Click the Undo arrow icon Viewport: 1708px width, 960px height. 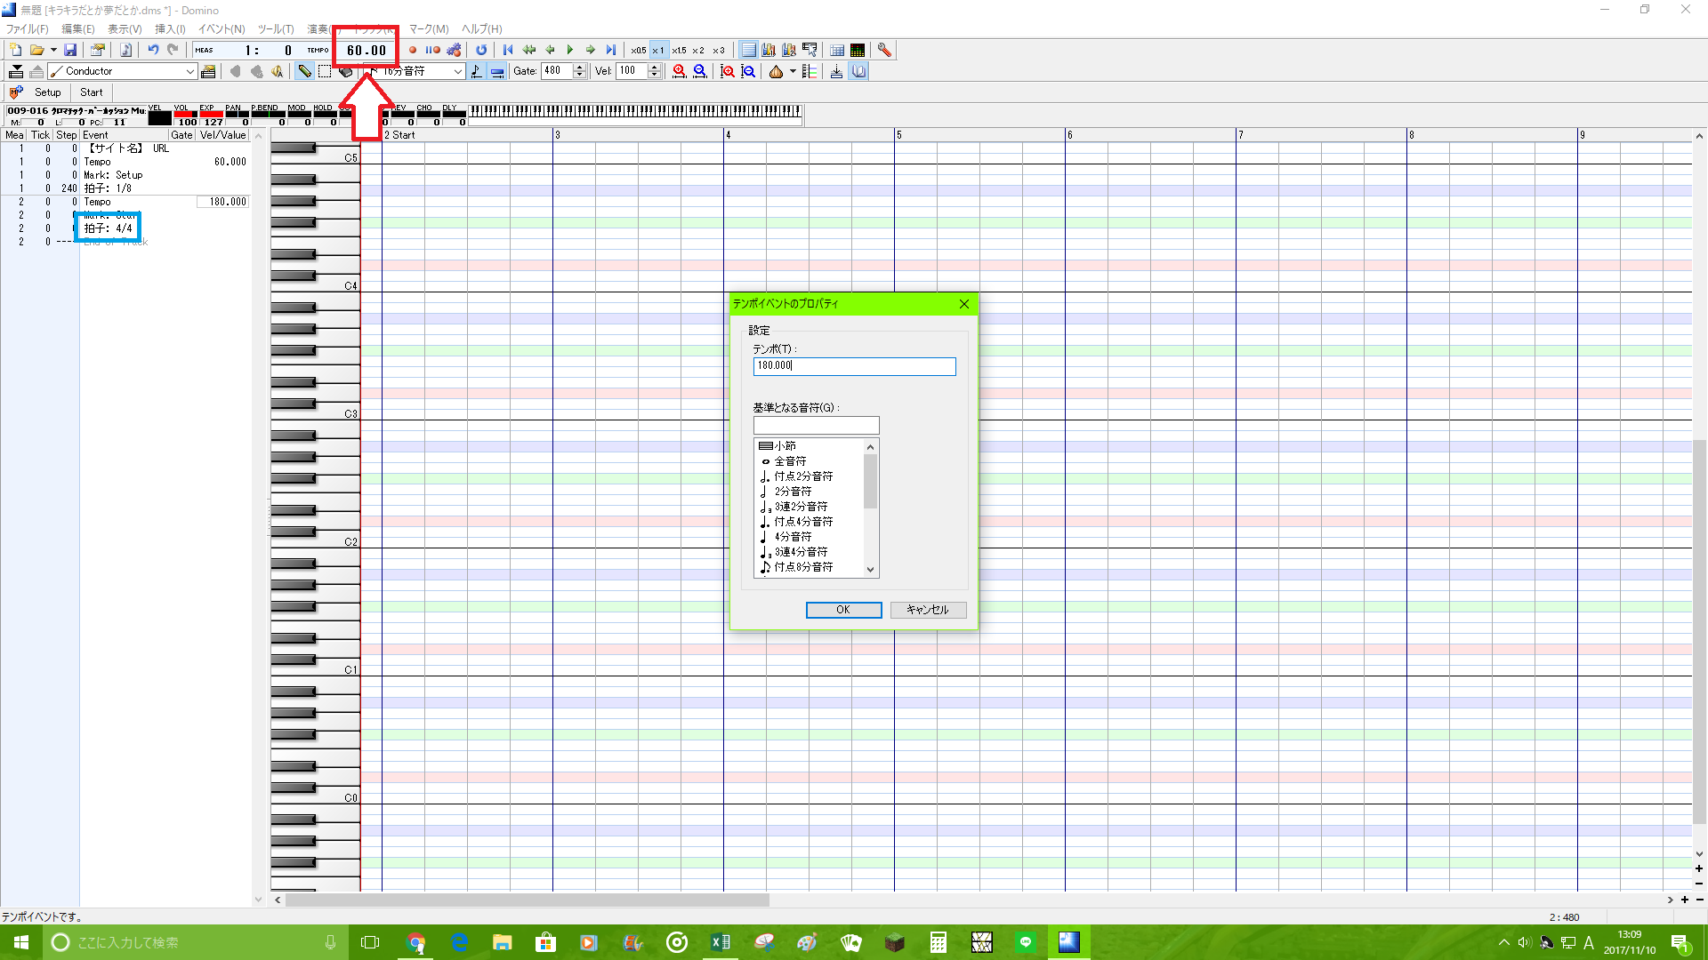click(x=153, y=51)
